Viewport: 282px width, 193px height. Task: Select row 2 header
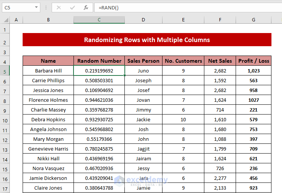tap(5, 39)
